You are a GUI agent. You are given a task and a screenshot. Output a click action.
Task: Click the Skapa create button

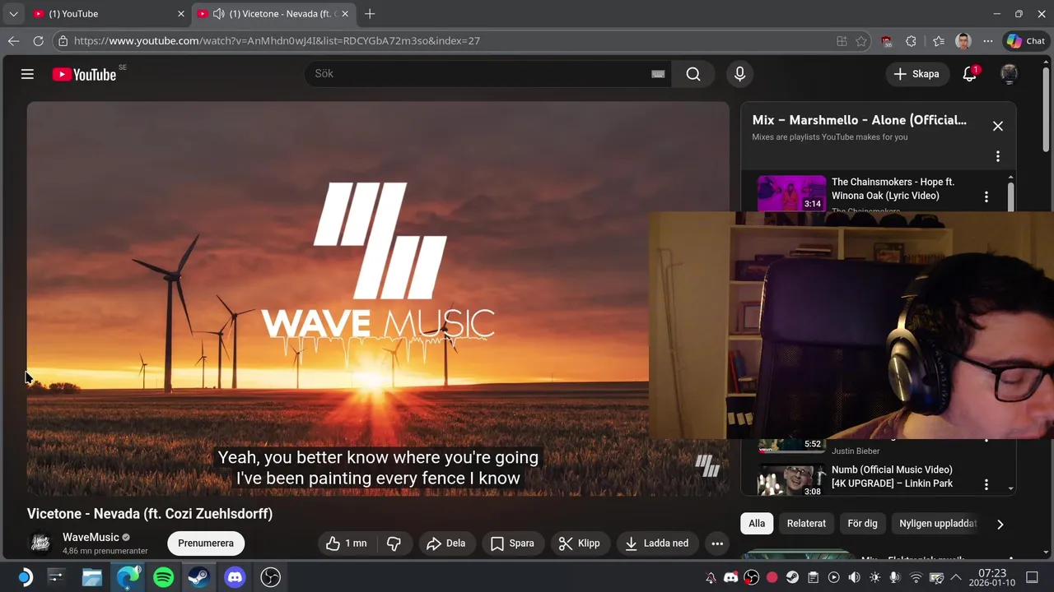coord(916,74)
